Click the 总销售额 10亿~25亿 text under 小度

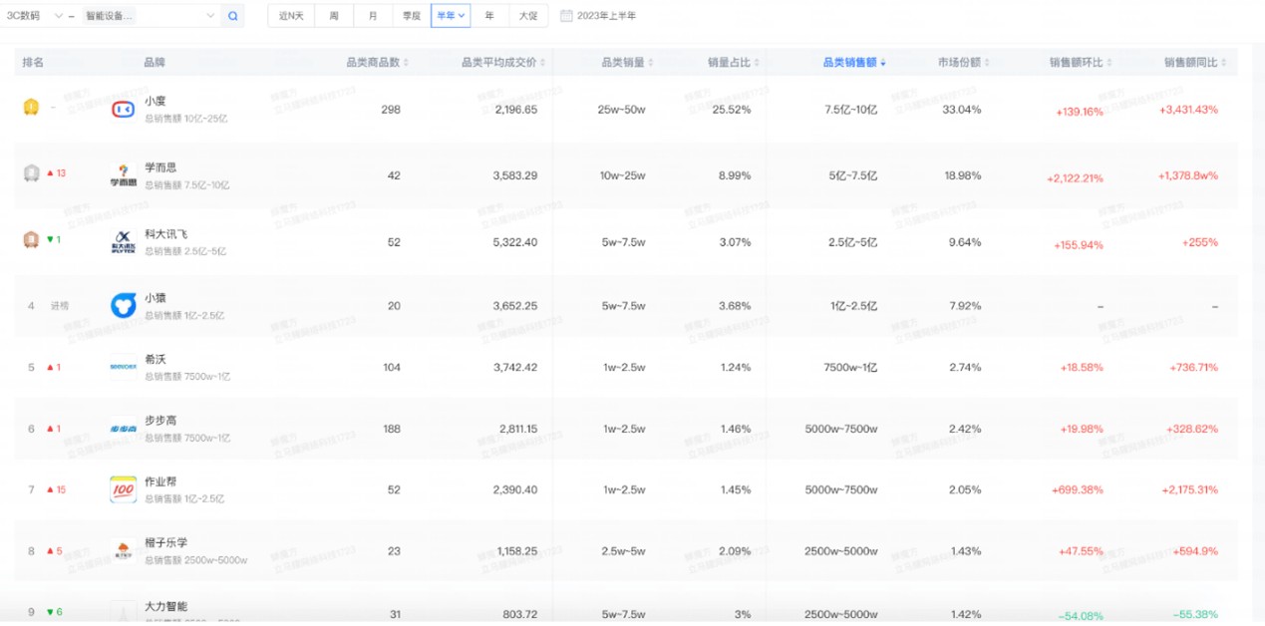tap(186, 119)
